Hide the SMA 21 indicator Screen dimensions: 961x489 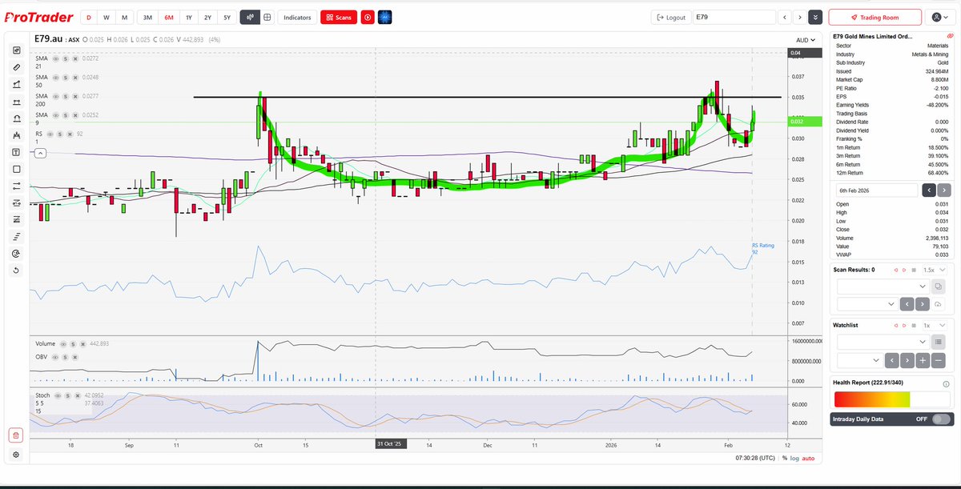coord(56,58)
